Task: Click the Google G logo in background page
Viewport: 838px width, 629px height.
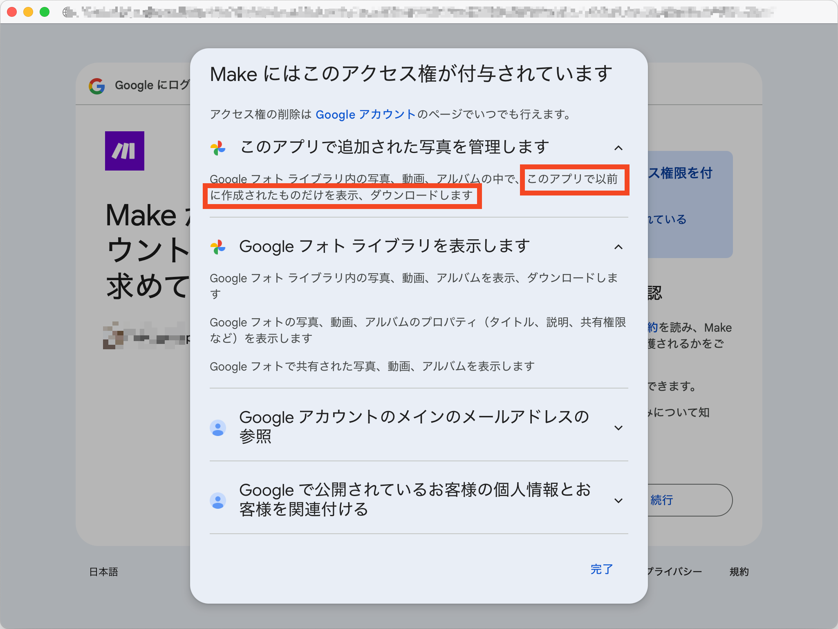Action: click(x=97, y=86)
